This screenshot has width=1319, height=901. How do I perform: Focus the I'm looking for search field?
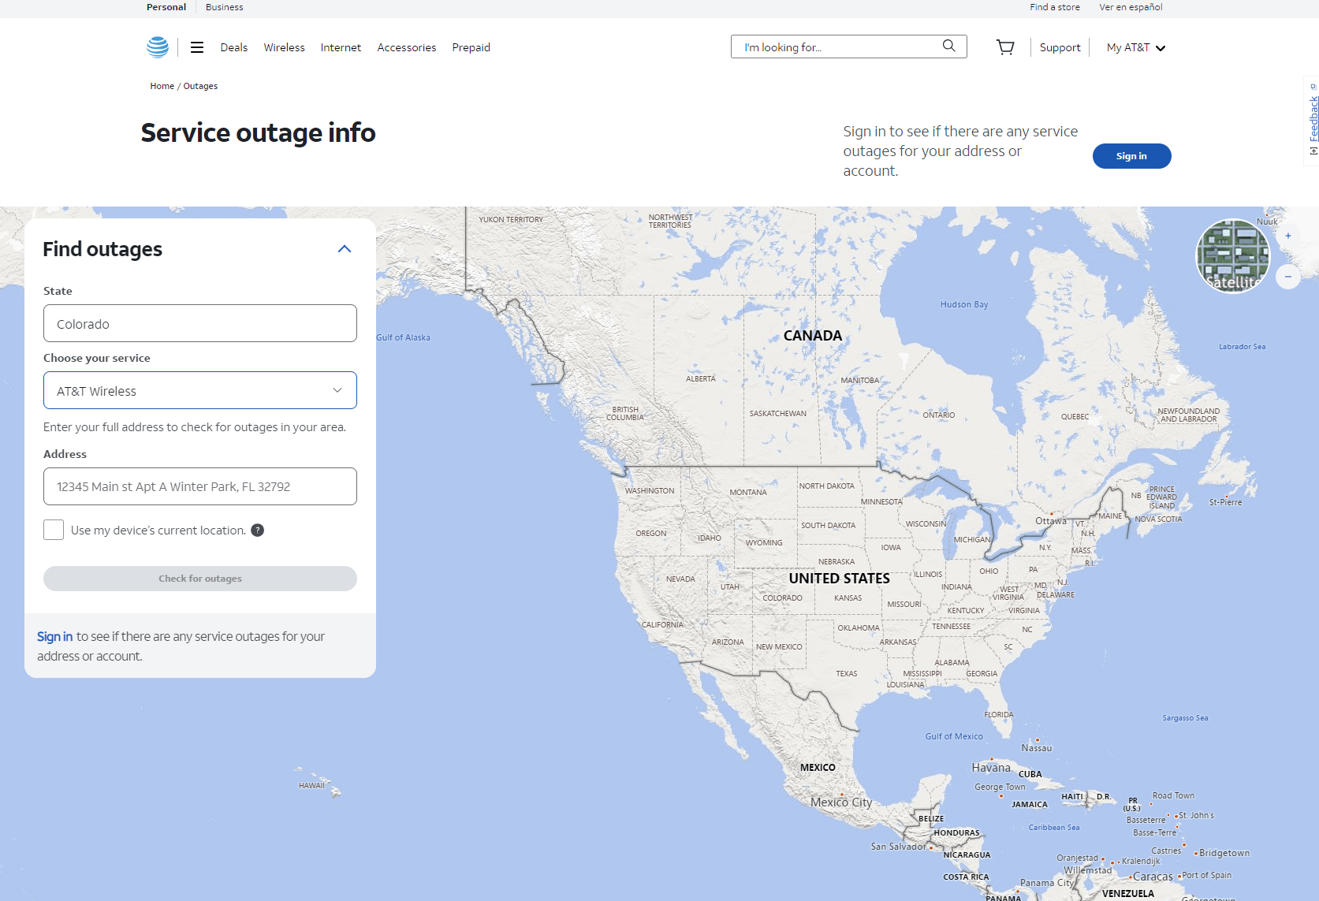(x=836, y=47)
